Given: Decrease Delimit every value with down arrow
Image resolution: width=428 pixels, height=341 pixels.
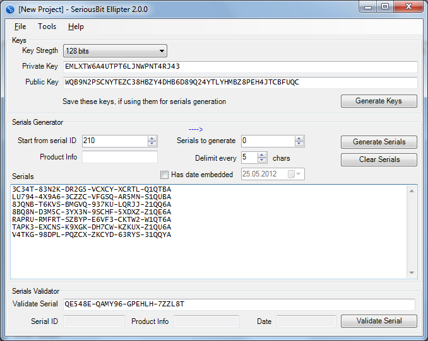Looking at the screenshot, I should 262,160.
